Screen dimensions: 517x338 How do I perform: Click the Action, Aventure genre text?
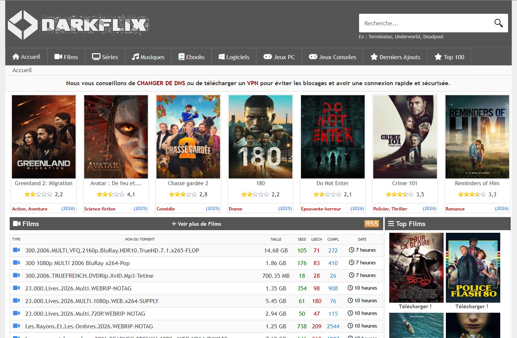30,209
